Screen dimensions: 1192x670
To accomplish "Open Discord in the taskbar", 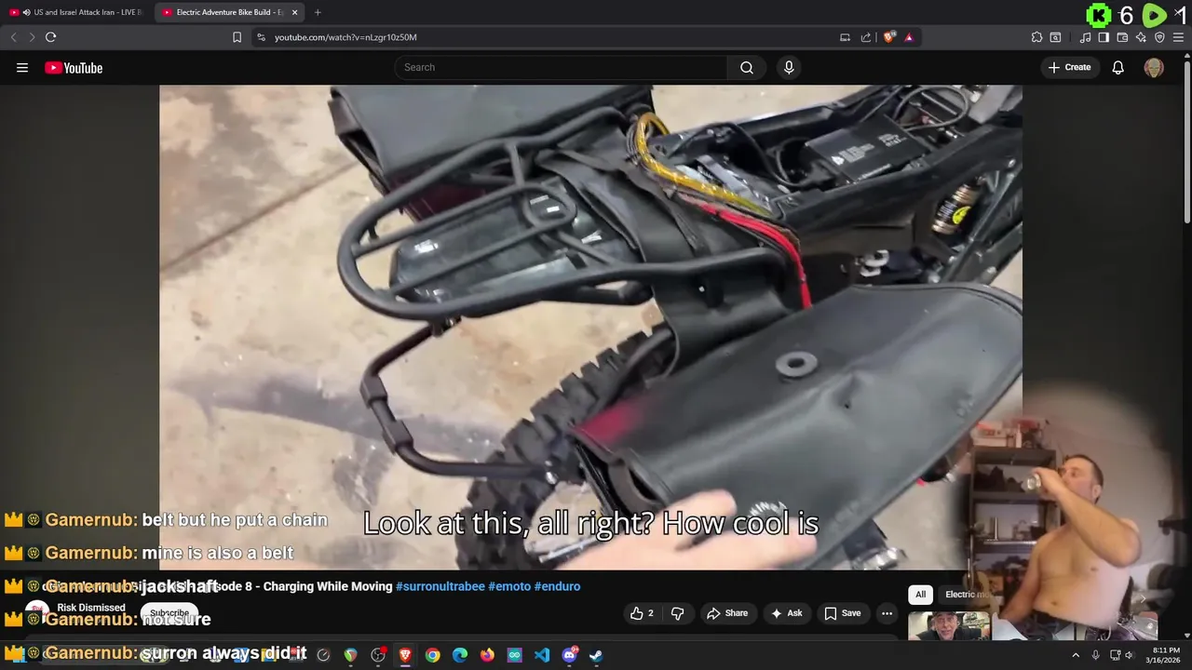I will tap(569, 655).
